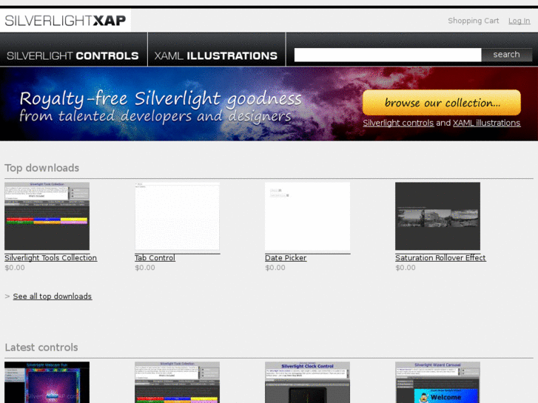
Task: Click the $0.00 price under Tab Control
Action: click(145, 268)
